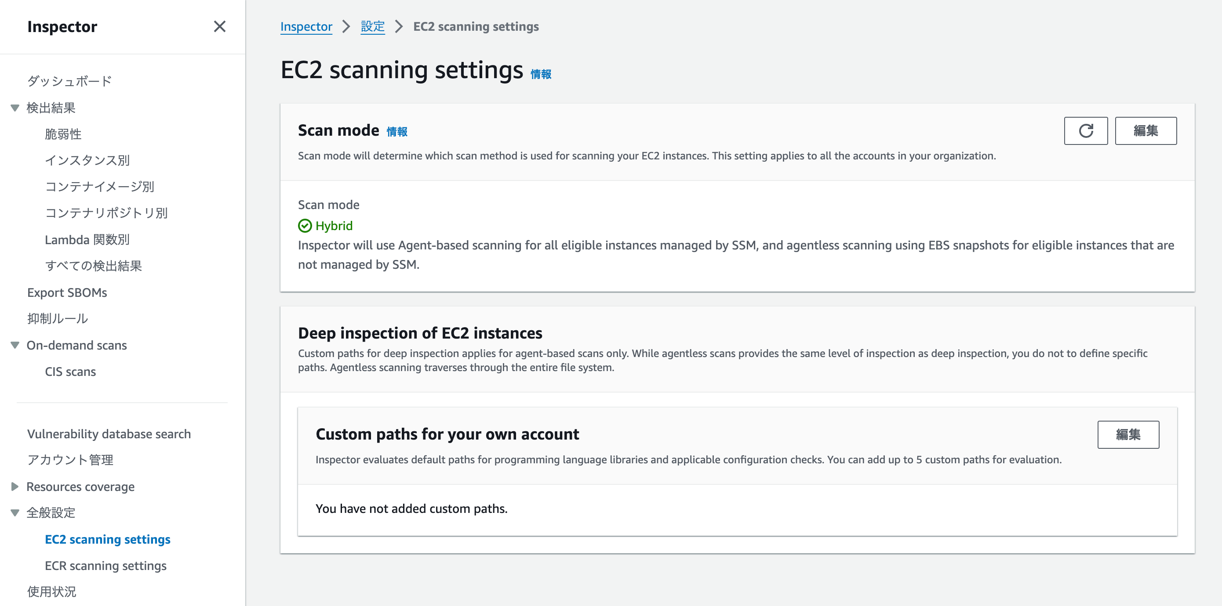Select ECR scanning settings in sidebar
This screenshot has height=606, width=1222.
(x=105, y=565)
